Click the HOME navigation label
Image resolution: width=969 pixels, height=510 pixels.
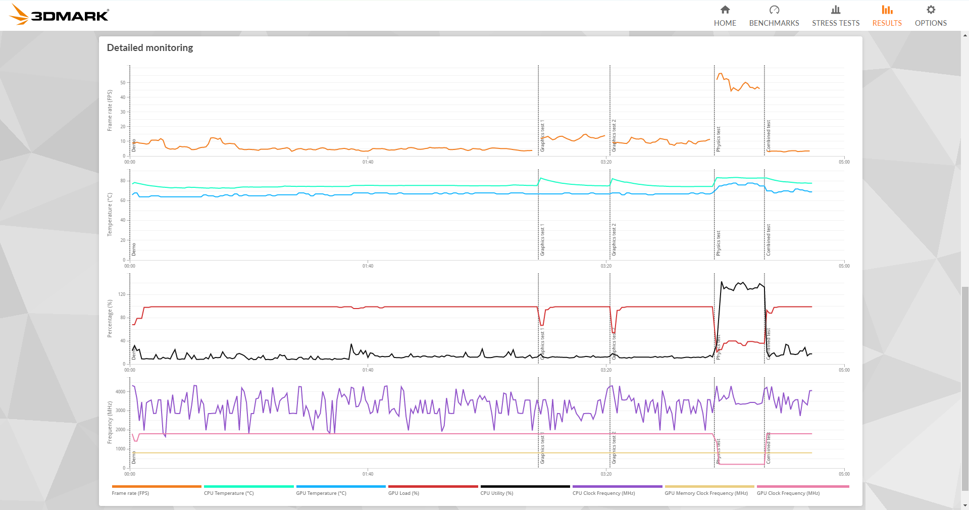(x=725, y=23)
